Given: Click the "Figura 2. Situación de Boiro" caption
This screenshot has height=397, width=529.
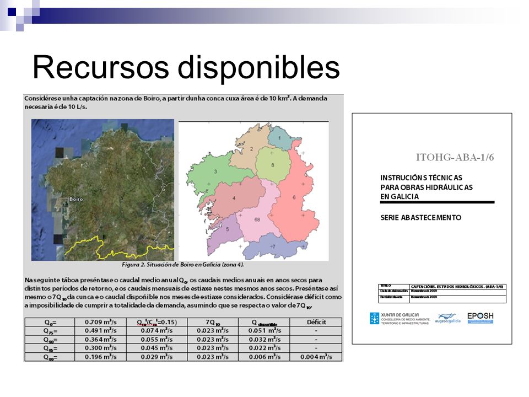Looking at the screenshot, I should pos(182,265).
